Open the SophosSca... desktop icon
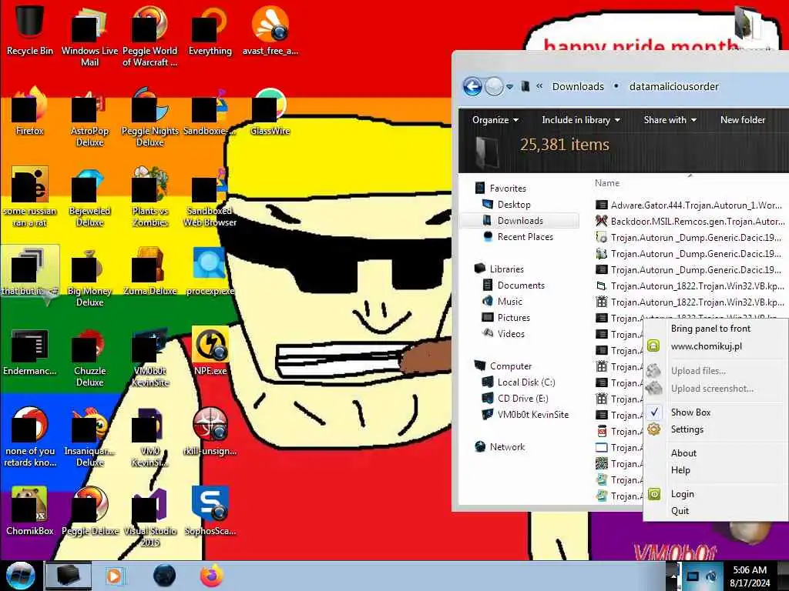The height and width of the screenshot is (591, 789). (x=210, y=511)
